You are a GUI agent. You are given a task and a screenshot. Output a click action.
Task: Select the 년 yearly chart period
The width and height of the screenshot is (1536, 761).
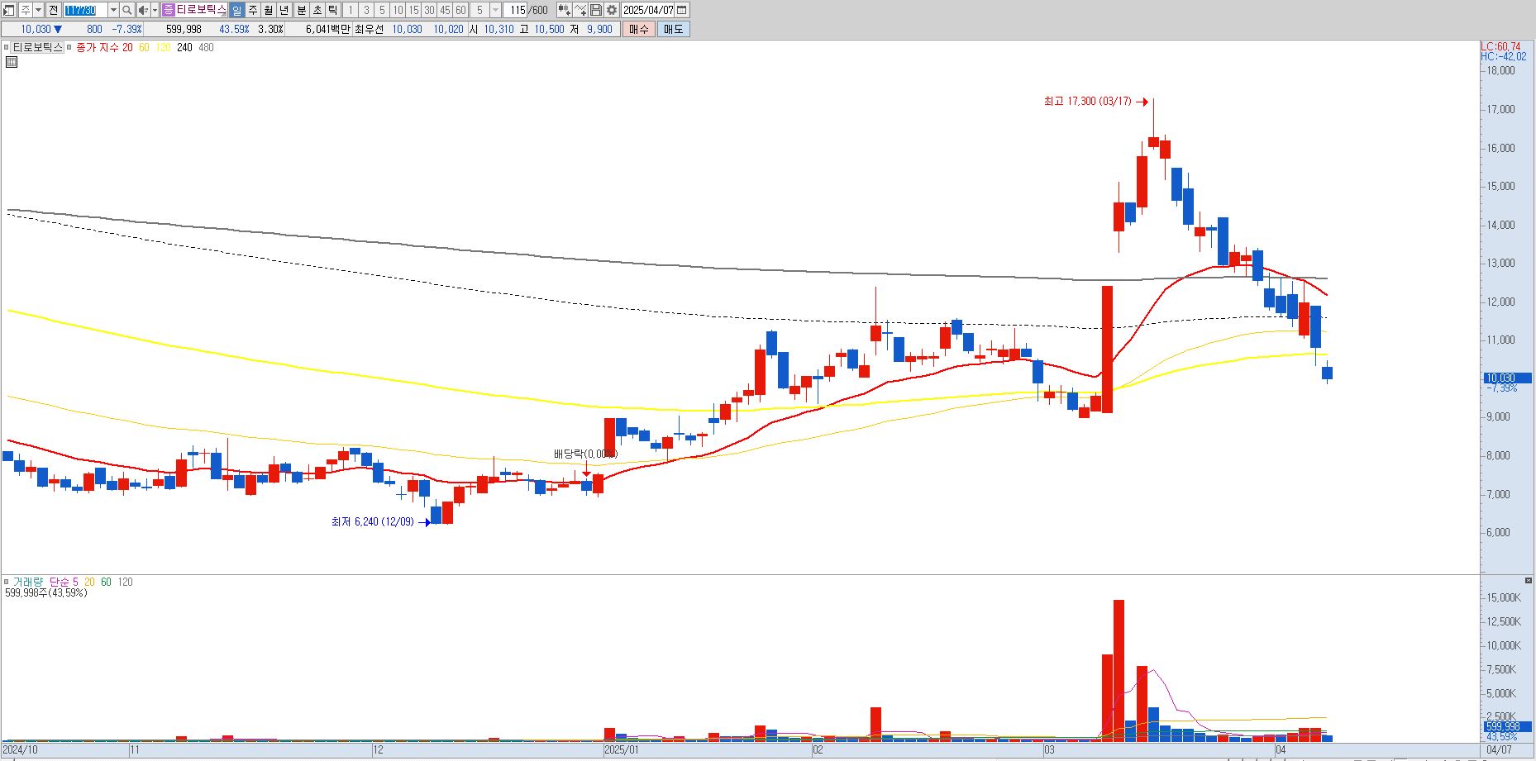click(284, 10)
